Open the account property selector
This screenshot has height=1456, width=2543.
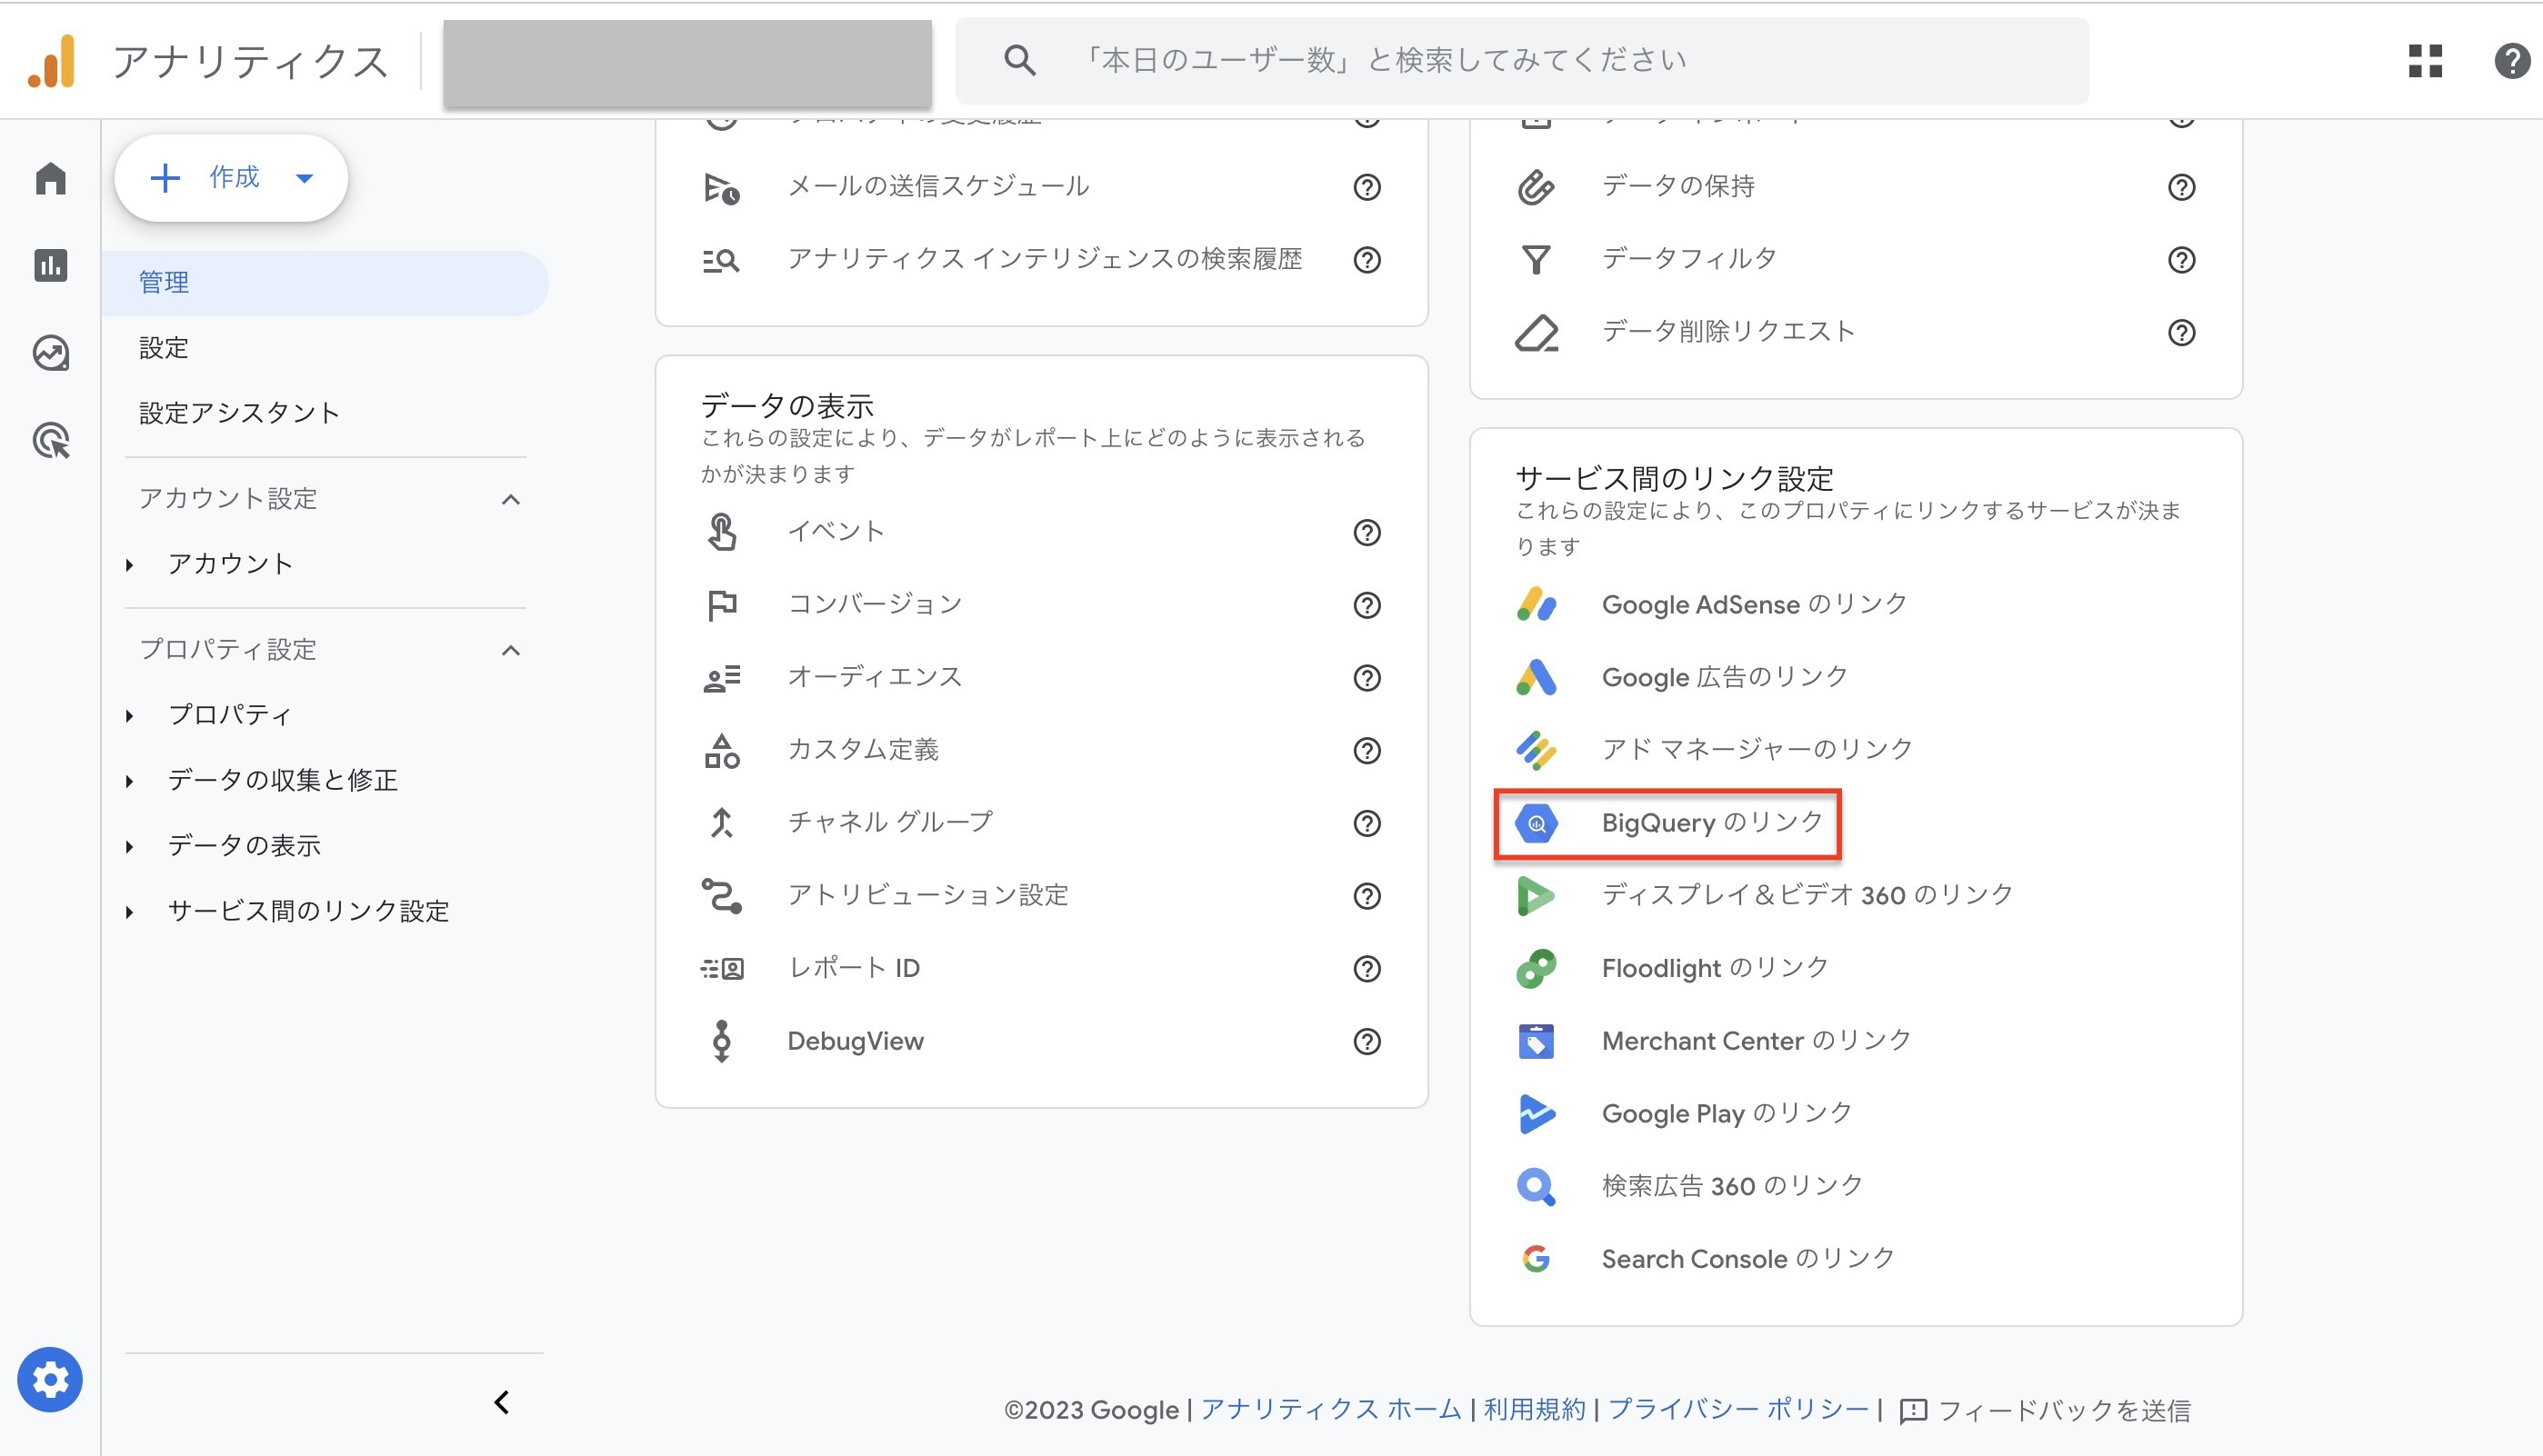pyautogui.click(x=687, y=63)
